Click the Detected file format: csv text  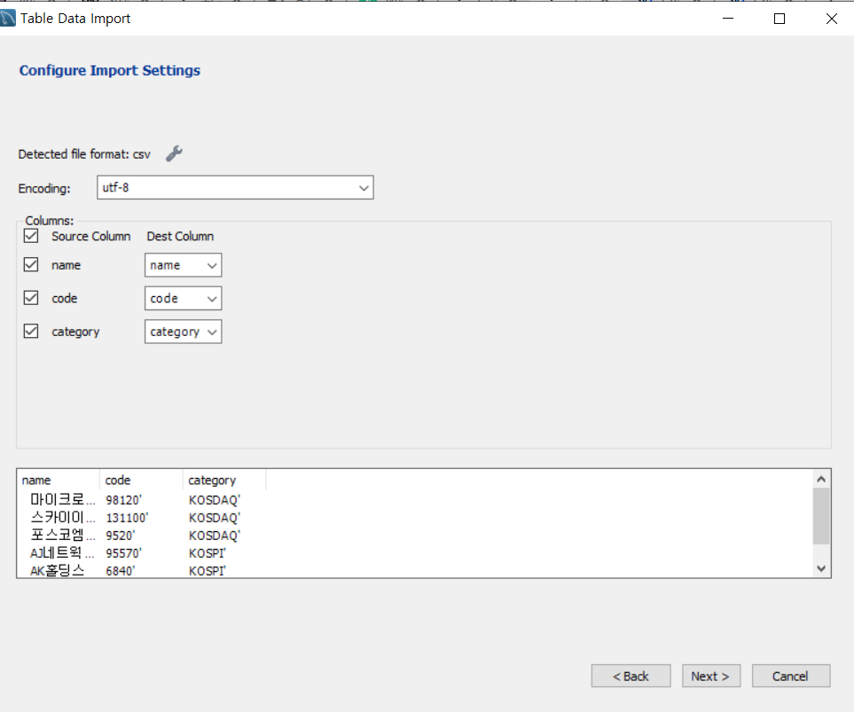[84, 154]
